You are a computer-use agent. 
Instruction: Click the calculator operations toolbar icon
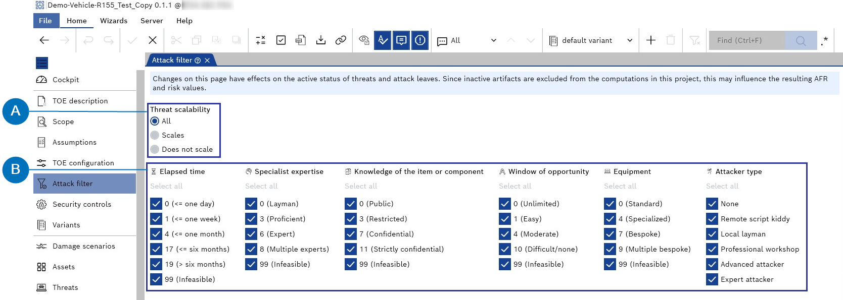(x=261, y=40)
